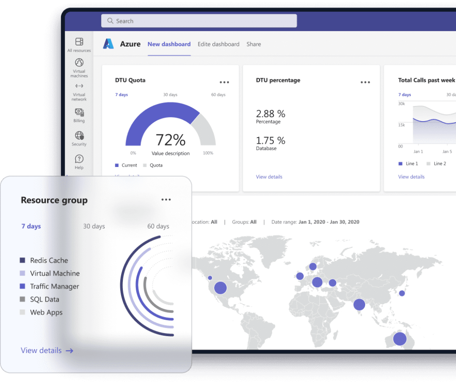Open Resource group more options menu
Viewport: 456px width, 382px height.
166,199
